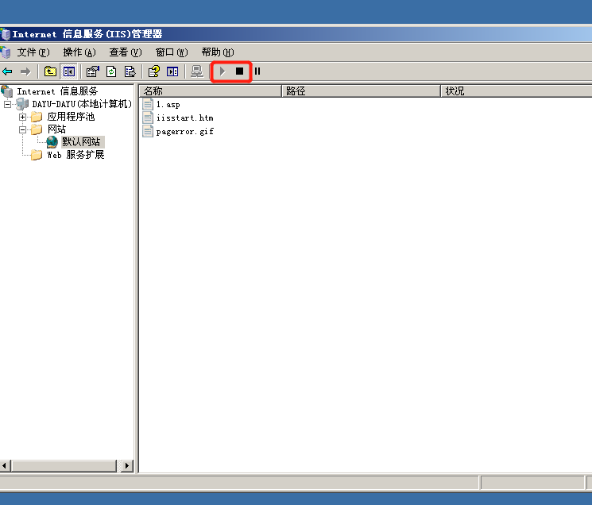Select the file pagerror.gif
Image resolution: width=592 pixels, height=505 pixels.
pos(185,132)
